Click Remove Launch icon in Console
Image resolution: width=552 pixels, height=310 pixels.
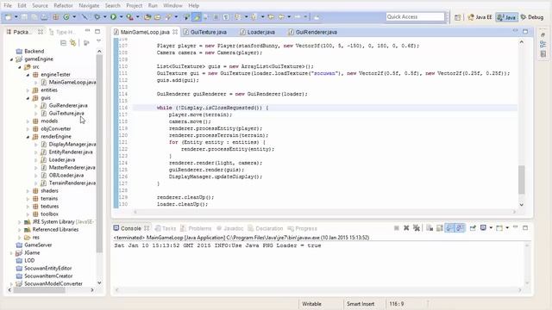(406, 228)
